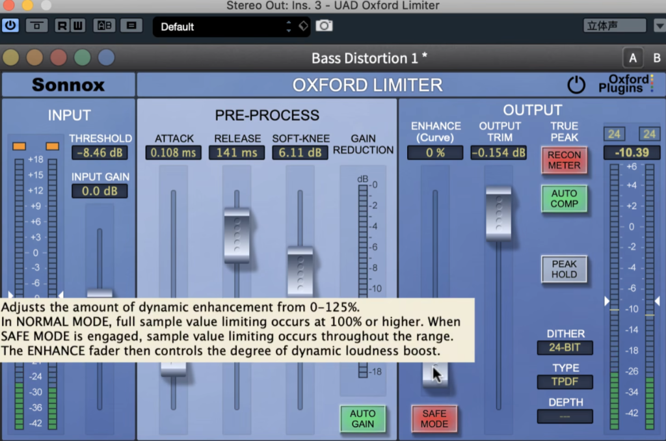Toggle the RECON METER button
Image resolution: width=666 pixels, height=441 pixels.
tap(564, 160)
